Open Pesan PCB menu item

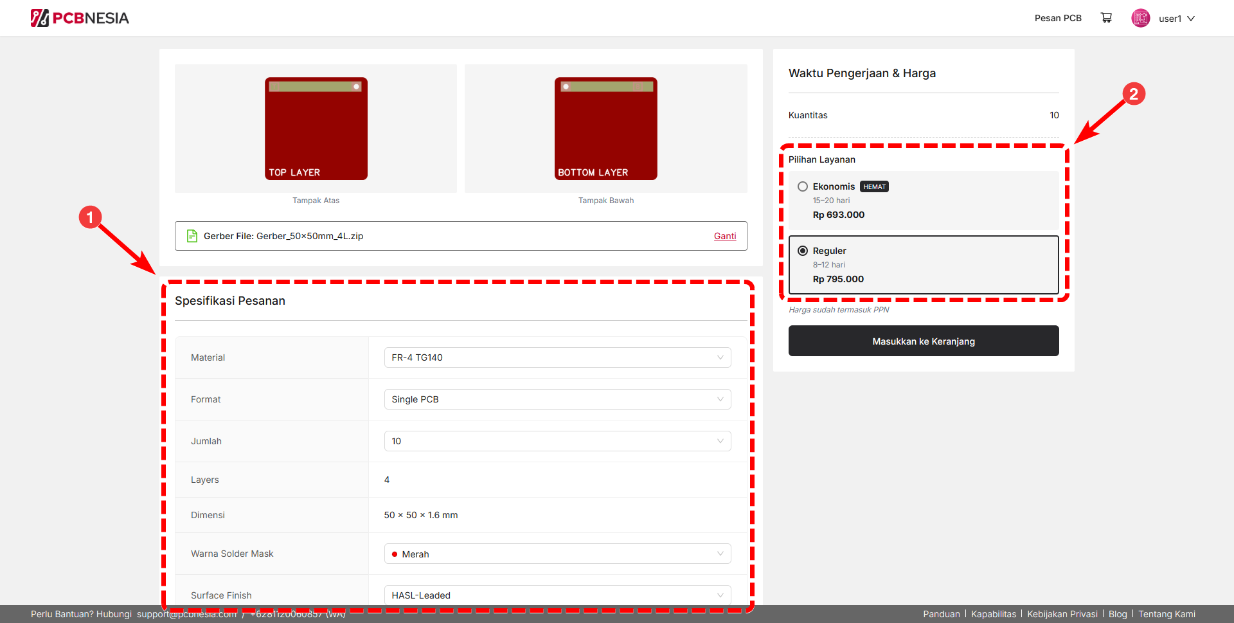pyautogui.click(x=1058, y=18)
